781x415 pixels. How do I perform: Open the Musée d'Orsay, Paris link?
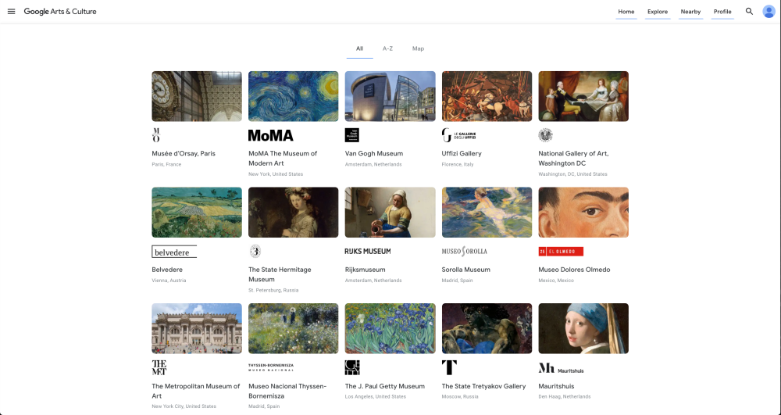coord(184,153)
